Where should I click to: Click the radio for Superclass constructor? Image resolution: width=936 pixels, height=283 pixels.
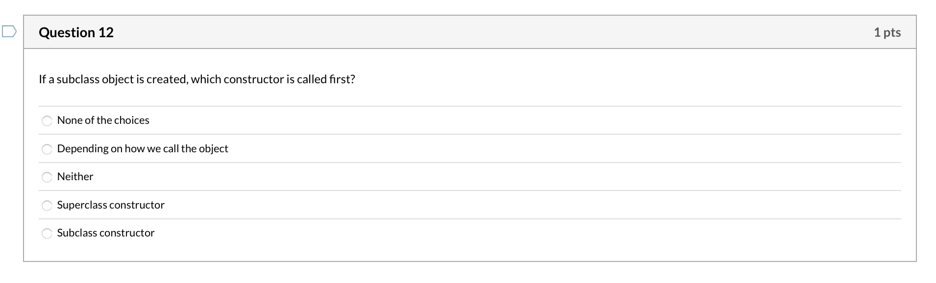point(47,206)
